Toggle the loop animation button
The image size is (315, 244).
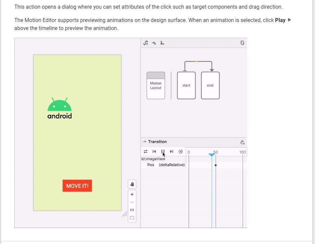pyautogui.click(x=146, y=151)
